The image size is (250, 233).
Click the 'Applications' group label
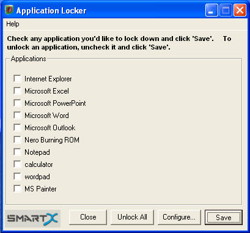tap(29, 59)
